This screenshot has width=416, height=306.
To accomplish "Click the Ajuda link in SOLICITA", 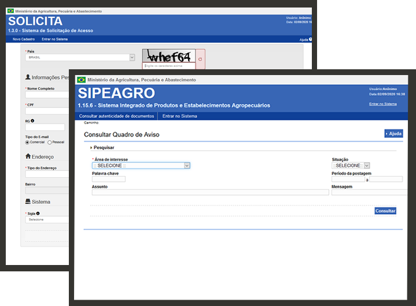I will 304,40.
